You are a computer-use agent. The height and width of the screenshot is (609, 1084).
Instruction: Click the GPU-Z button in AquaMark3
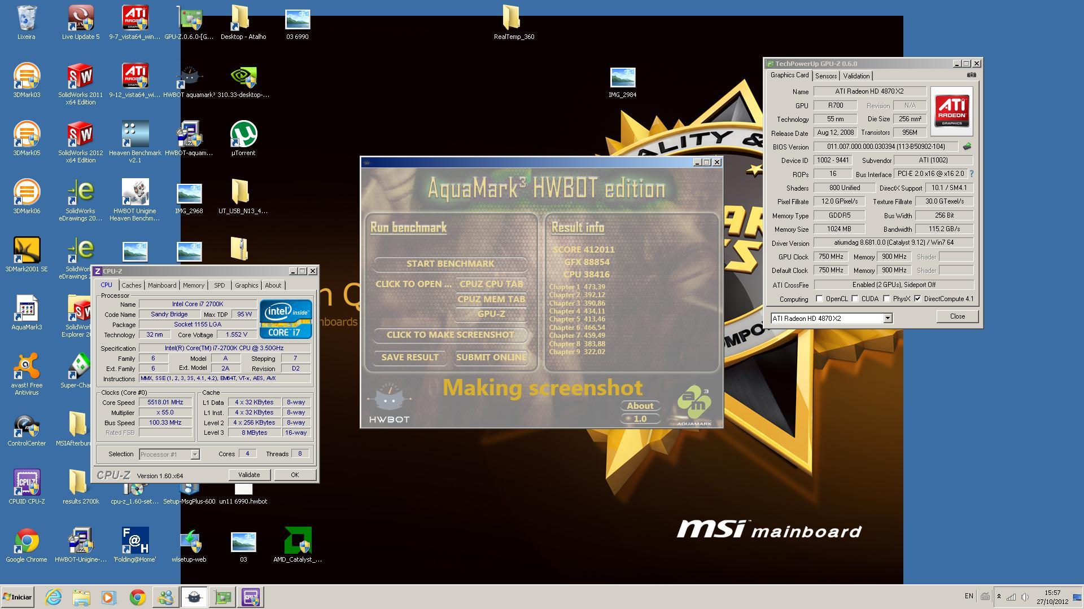491,314
